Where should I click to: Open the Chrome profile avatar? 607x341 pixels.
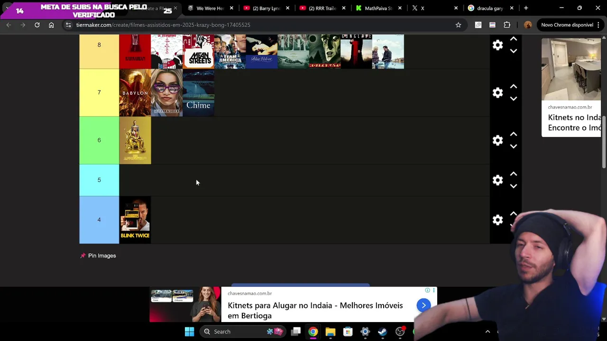(x=528, y=25)
